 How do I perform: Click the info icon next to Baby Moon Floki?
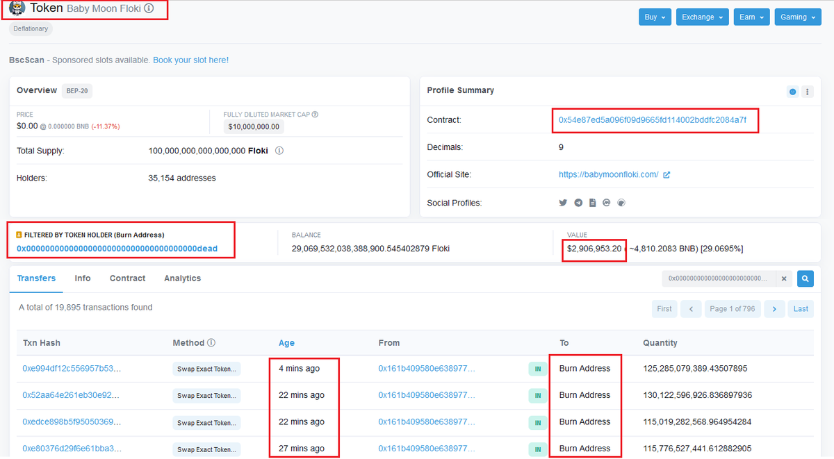point(149,9)
